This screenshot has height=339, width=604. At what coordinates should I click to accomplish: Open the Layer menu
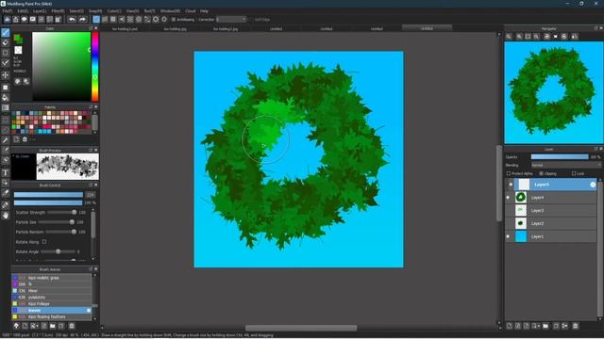coord(40,11)
